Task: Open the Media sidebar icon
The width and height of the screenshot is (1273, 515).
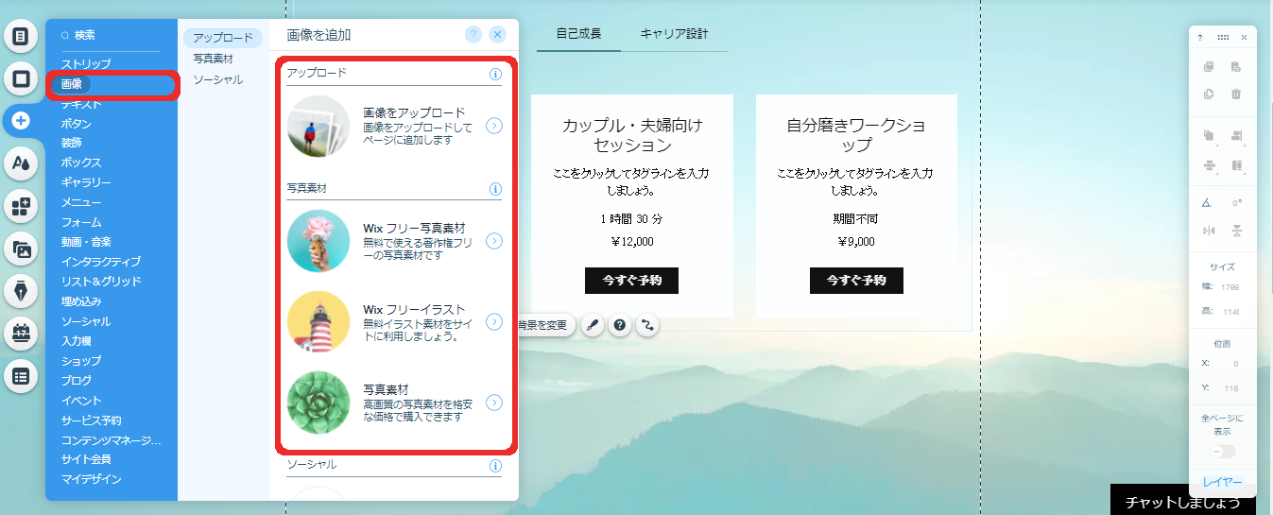Action: [x=20, y=249]
